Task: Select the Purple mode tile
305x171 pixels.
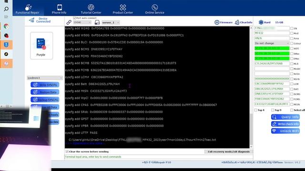Action: 41,46
